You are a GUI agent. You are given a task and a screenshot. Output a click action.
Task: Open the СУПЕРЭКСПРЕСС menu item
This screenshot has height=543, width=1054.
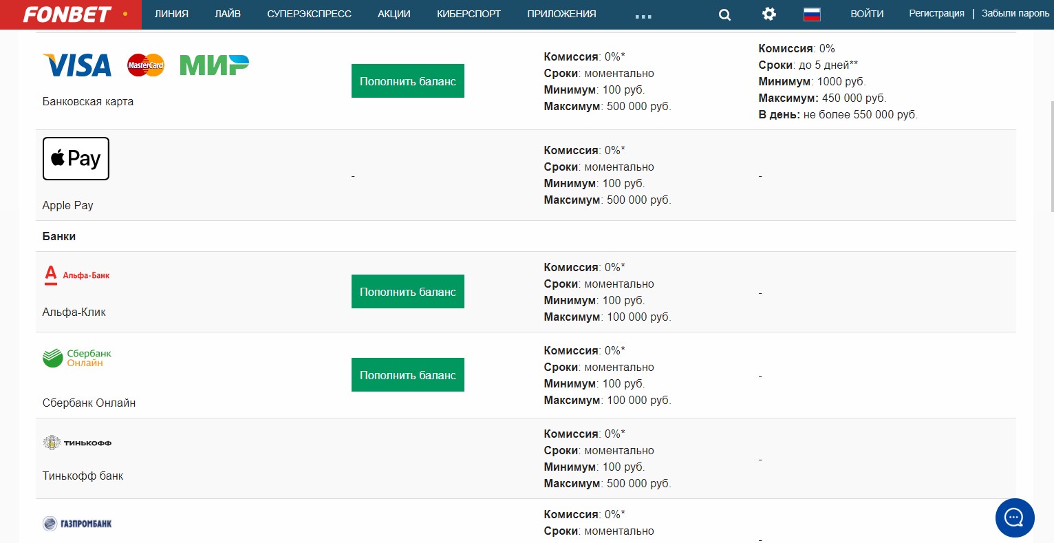309,14
